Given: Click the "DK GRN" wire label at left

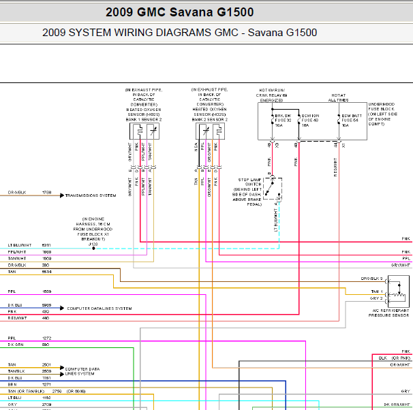Looking at the screenshot, I should point(16,345).
